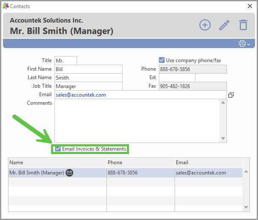258x220 pixels.
Task: Click the envelope icon next to Bill Smith
Action: [x=69, y=173]
